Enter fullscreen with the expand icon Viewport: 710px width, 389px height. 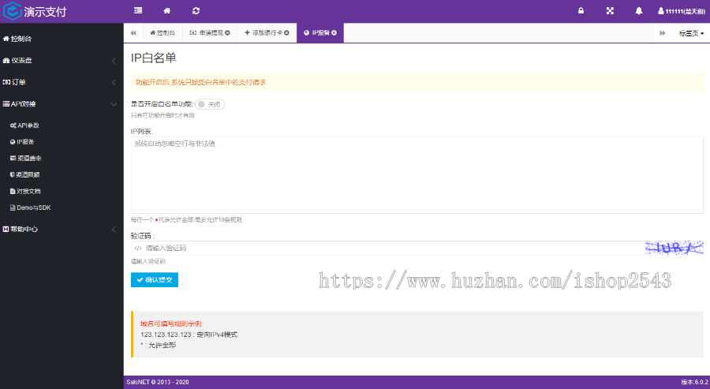(x=610, y=11)
